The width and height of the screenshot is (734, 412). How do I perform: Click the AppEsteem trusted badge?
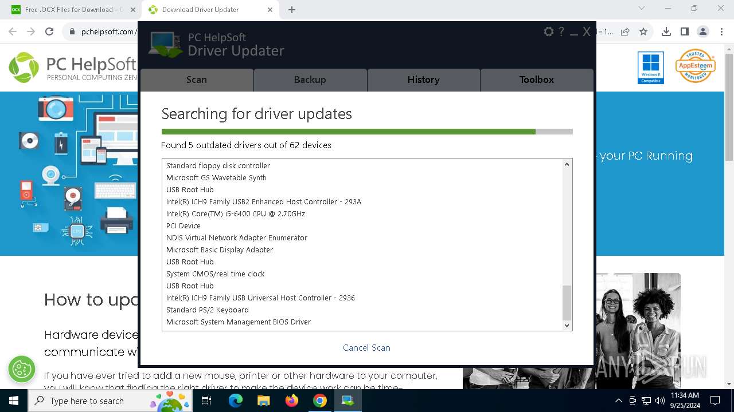(x=695, y=66)
